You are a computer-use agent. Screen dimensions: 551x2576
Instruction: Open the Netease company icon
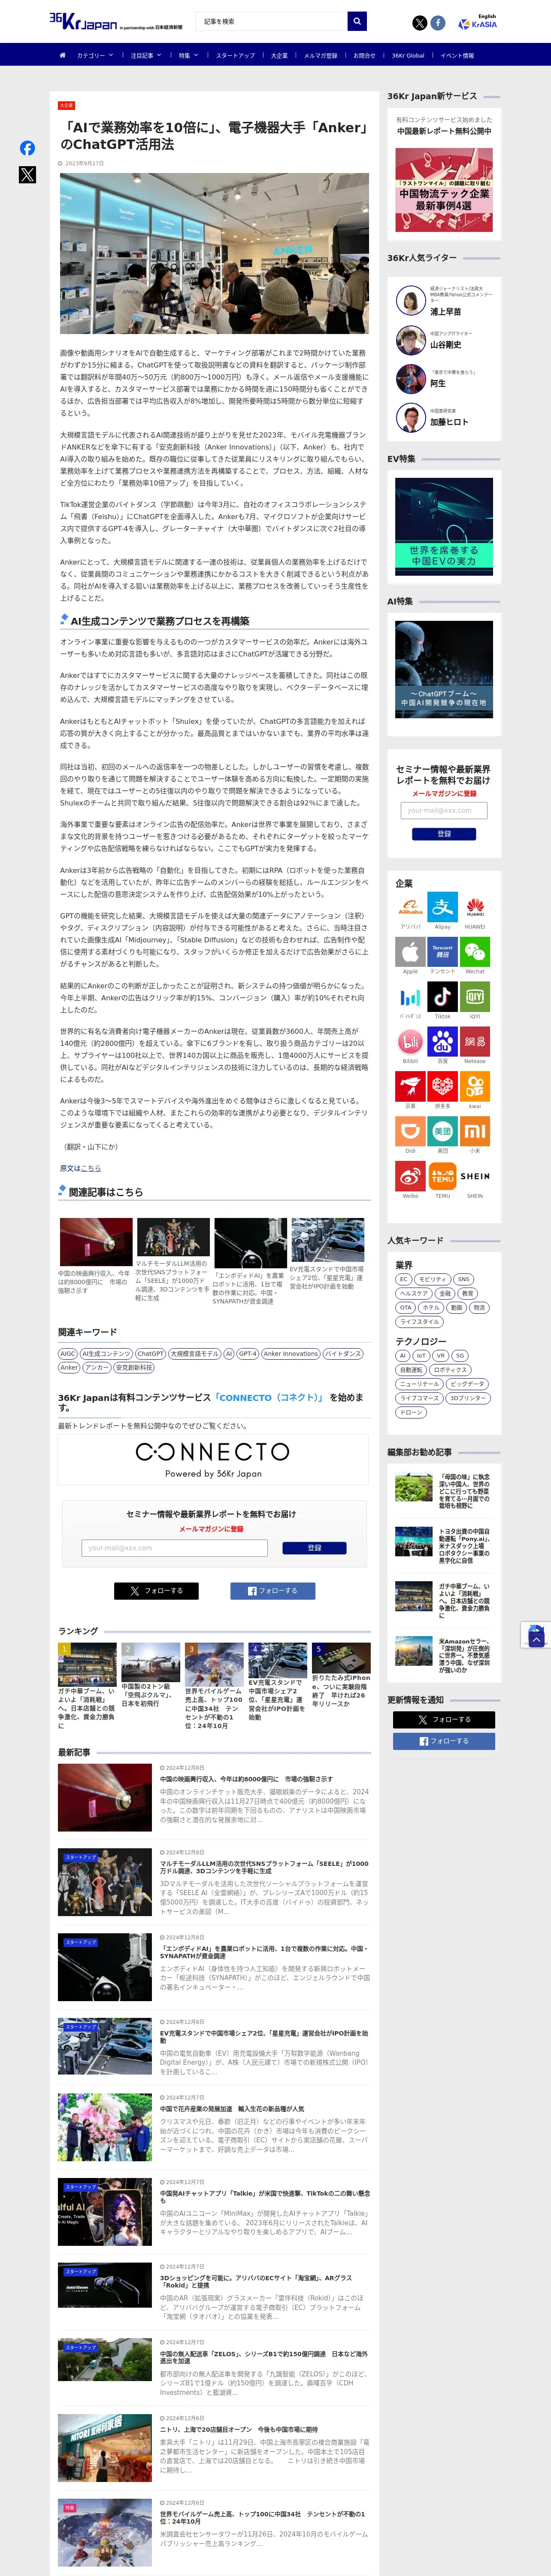(x=475, y=1042)
